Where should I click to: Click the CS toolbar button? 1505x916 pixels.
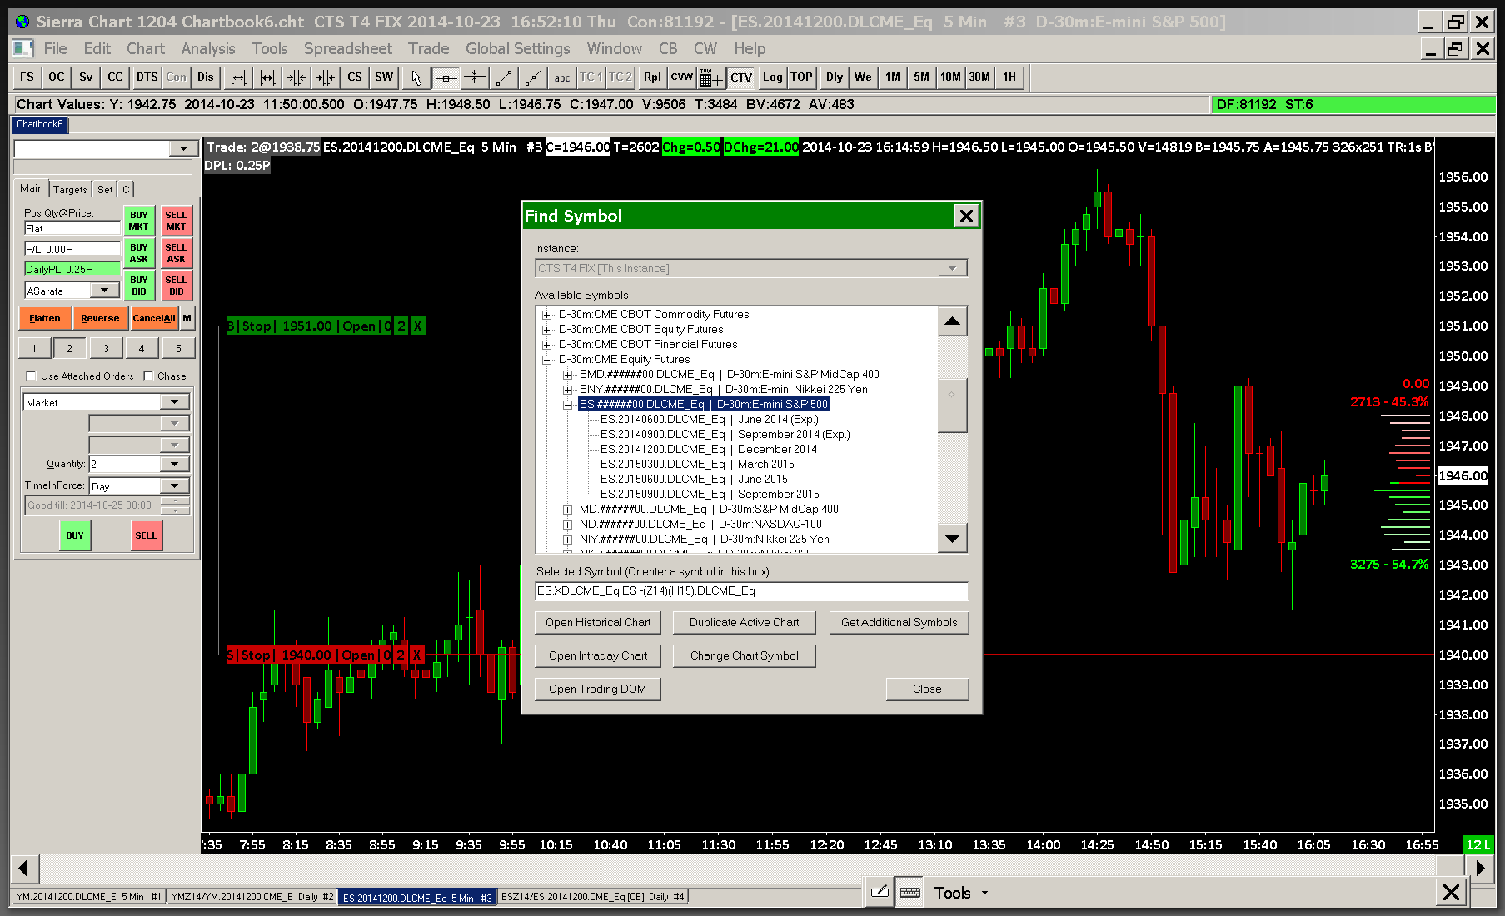[354, 77]
